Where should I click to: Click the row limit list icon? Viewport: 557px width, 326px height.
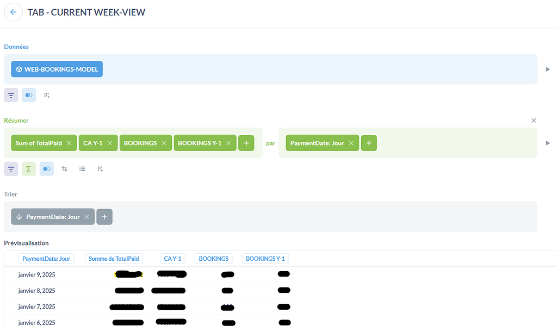[82, 169]
